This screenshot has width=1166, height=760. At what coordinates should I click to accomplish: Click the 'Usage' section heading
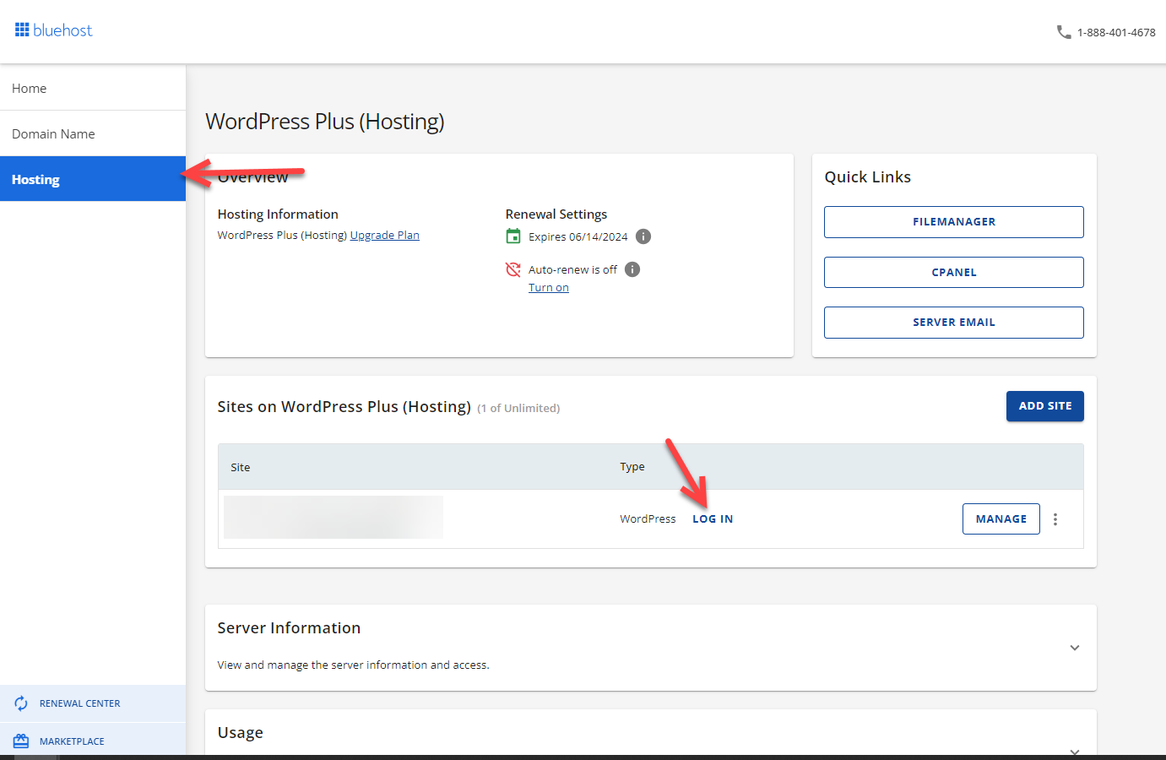pyautogui.click(x=241, y=733)
